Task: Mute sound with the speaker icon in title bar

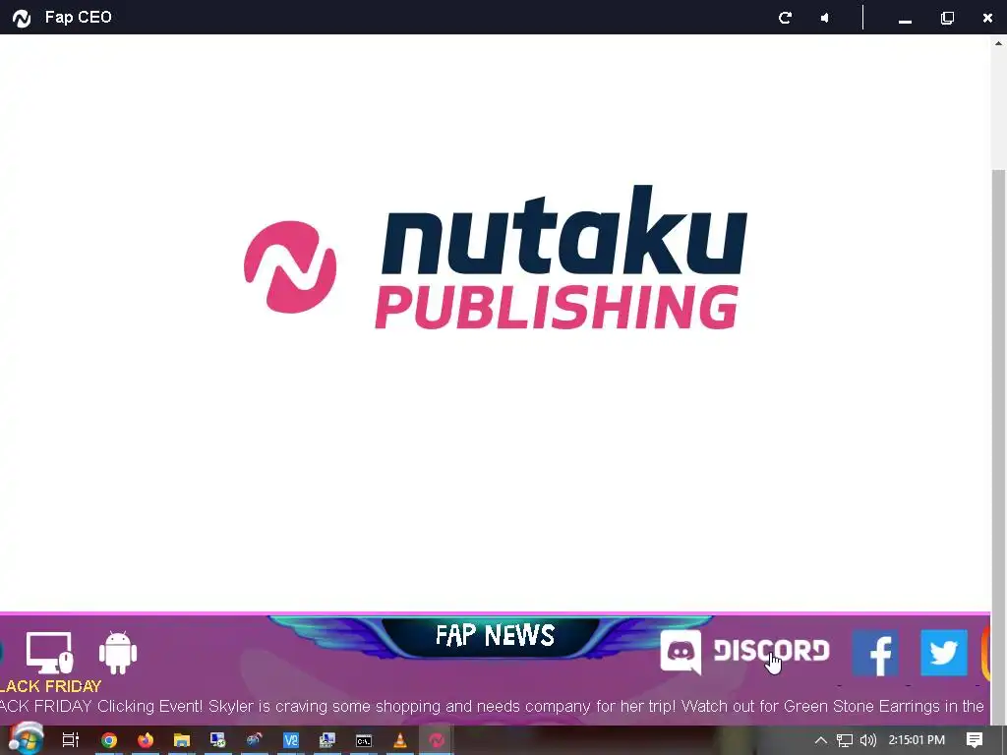Action: (825, 18)
